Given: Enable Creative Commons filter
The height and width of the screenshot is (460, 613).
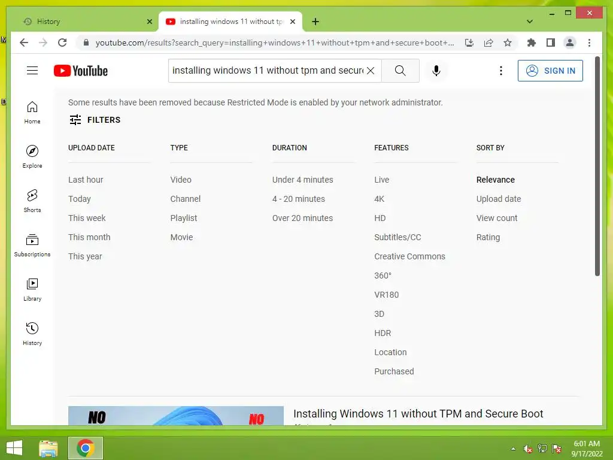Looking at the screenshot, I should coord(409,256).
